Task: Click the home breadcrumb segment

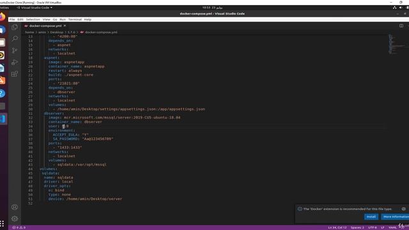Action: pos(29,33)
